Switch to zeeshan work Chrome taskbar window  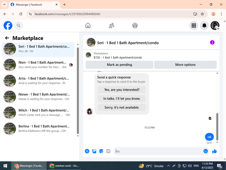click(x=64, y=166)
